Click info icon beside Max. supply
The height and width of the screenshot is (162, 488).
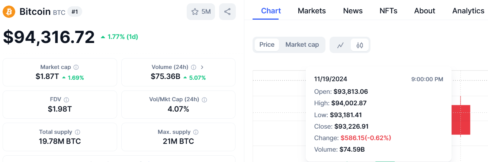coord(196,132)
